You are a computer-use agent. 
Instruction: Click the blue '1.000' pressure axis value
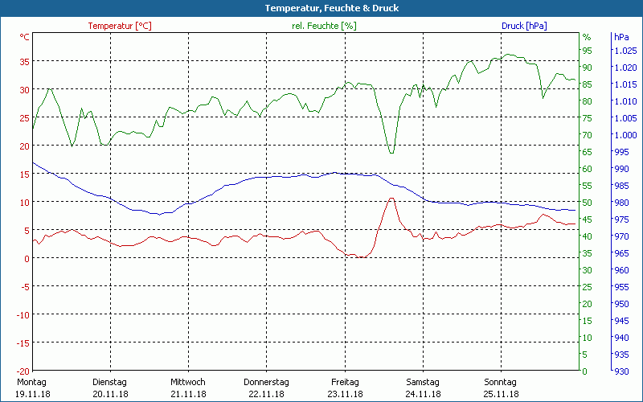[625, 135]
